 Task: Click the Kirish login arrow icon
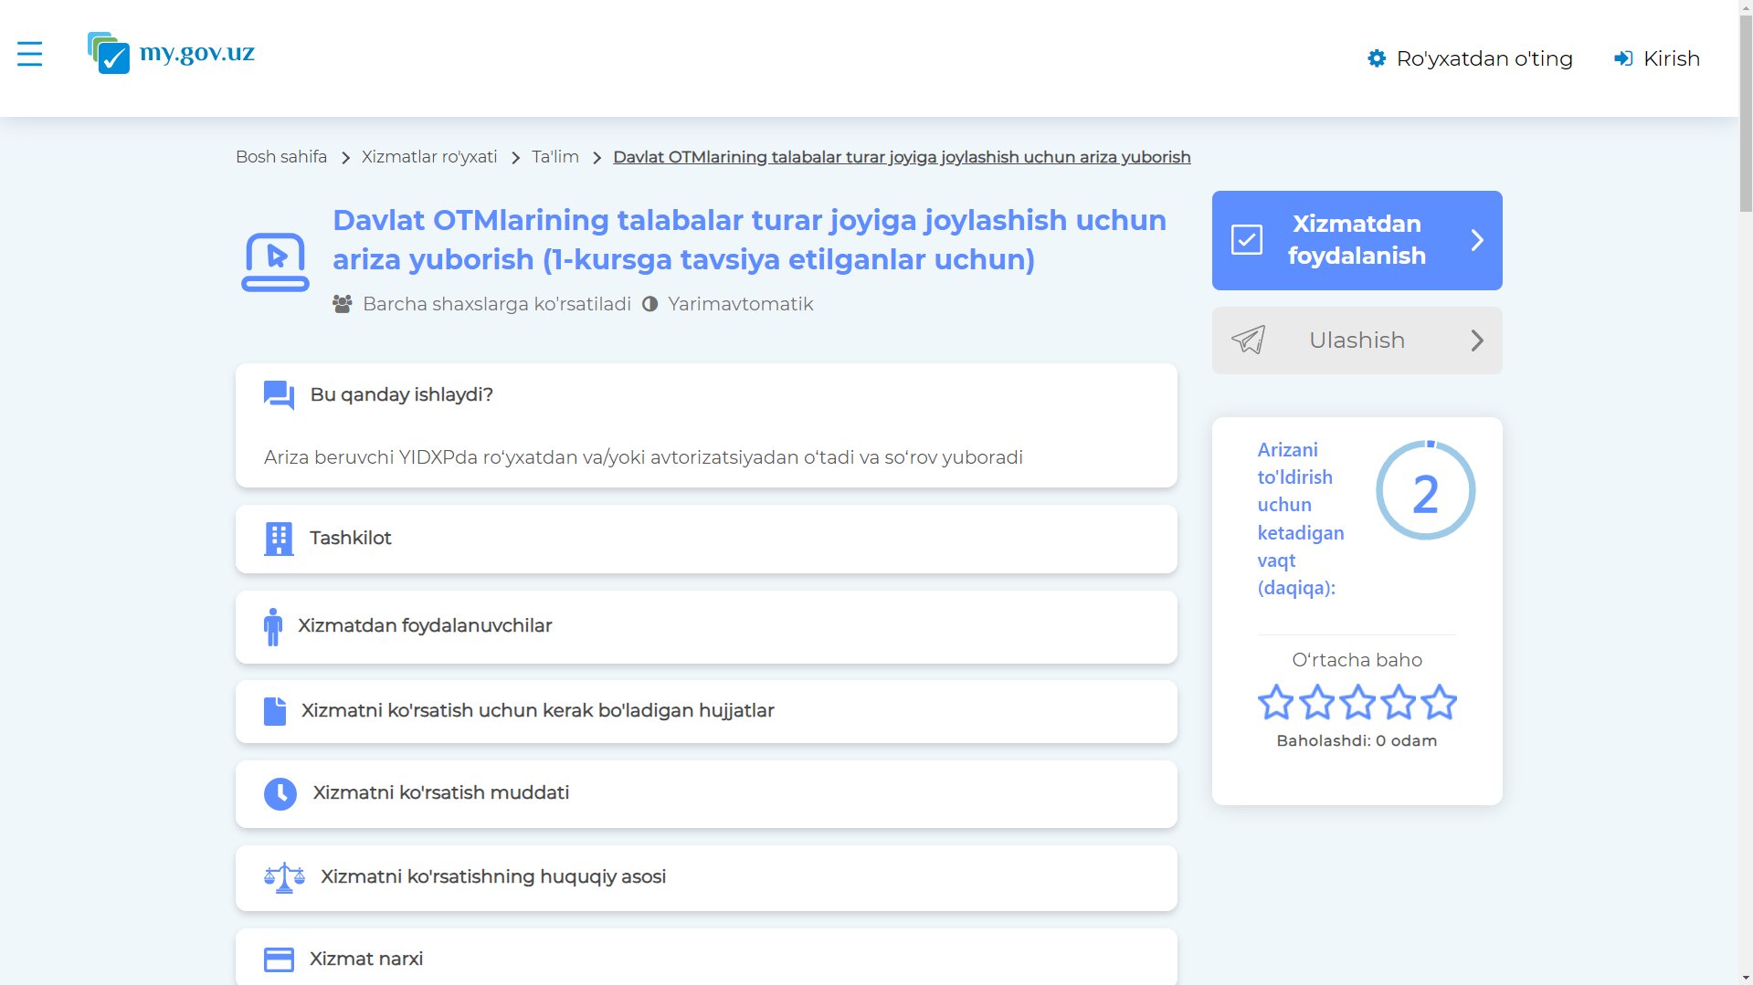pyautogui.click(x=1623, y=58)
